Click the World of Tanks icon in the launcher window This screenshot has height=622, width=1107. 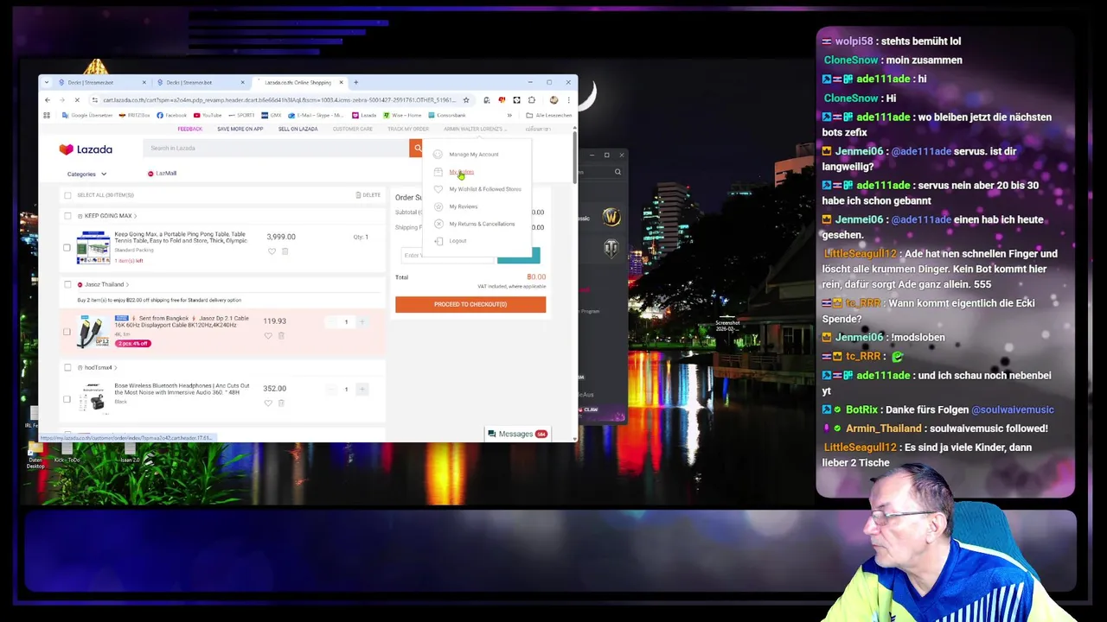click(611, 249)
